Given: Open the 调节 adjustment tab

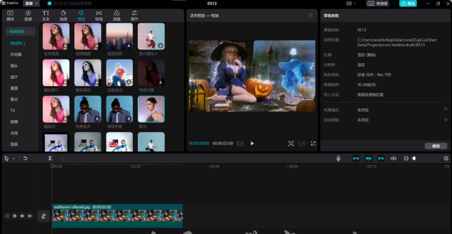Looking at the screenshot, I should coord(134,15).
